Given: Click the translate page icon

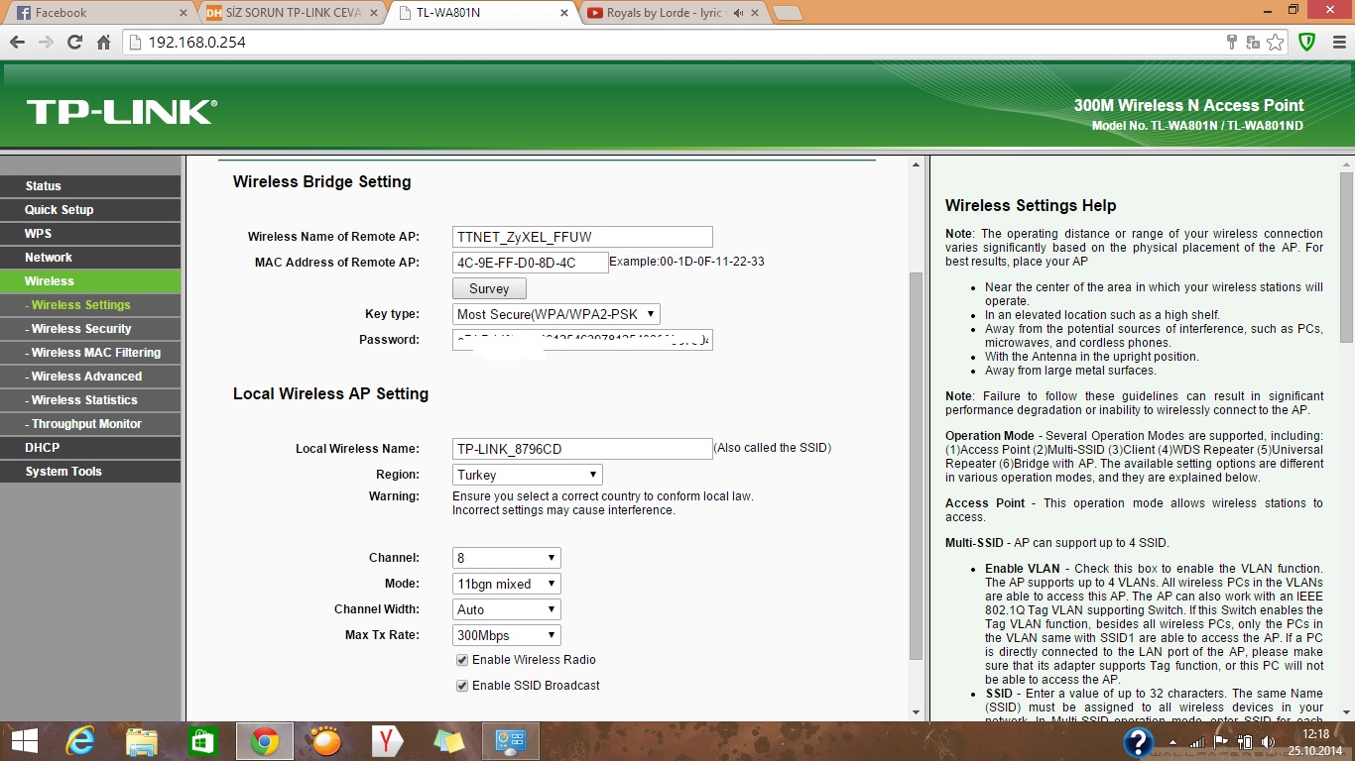Looking at the screenshot, I should tap(1254, 43).
